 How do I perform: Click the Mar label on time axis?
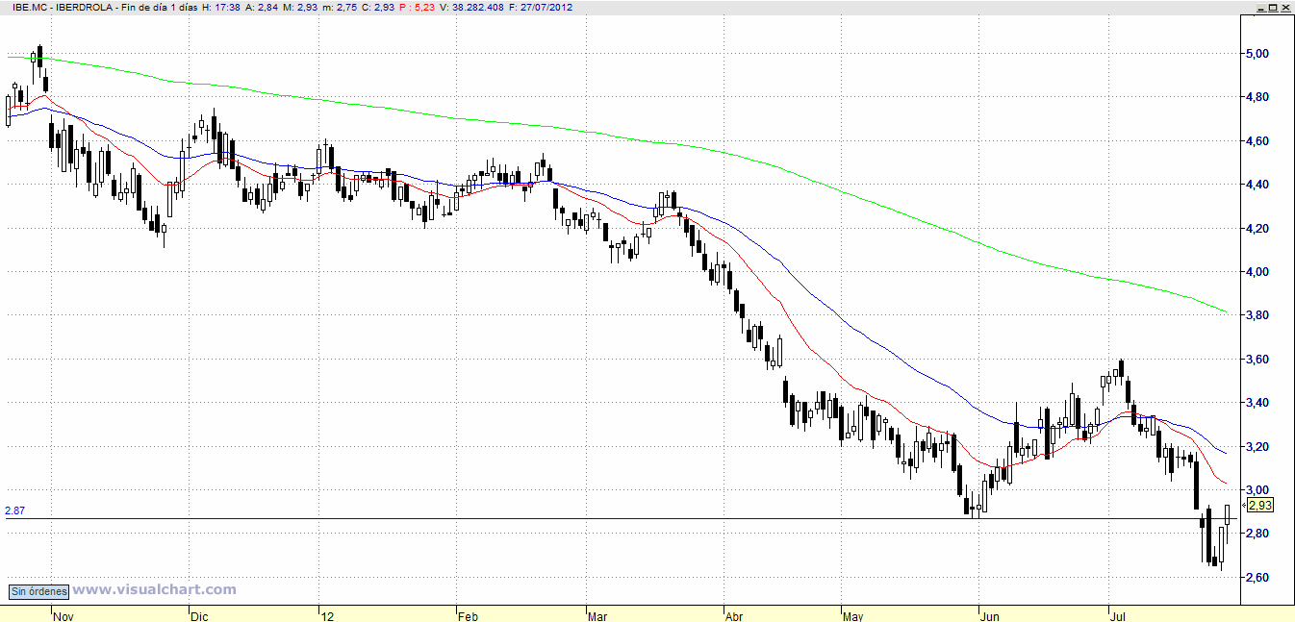coord(597,615)
